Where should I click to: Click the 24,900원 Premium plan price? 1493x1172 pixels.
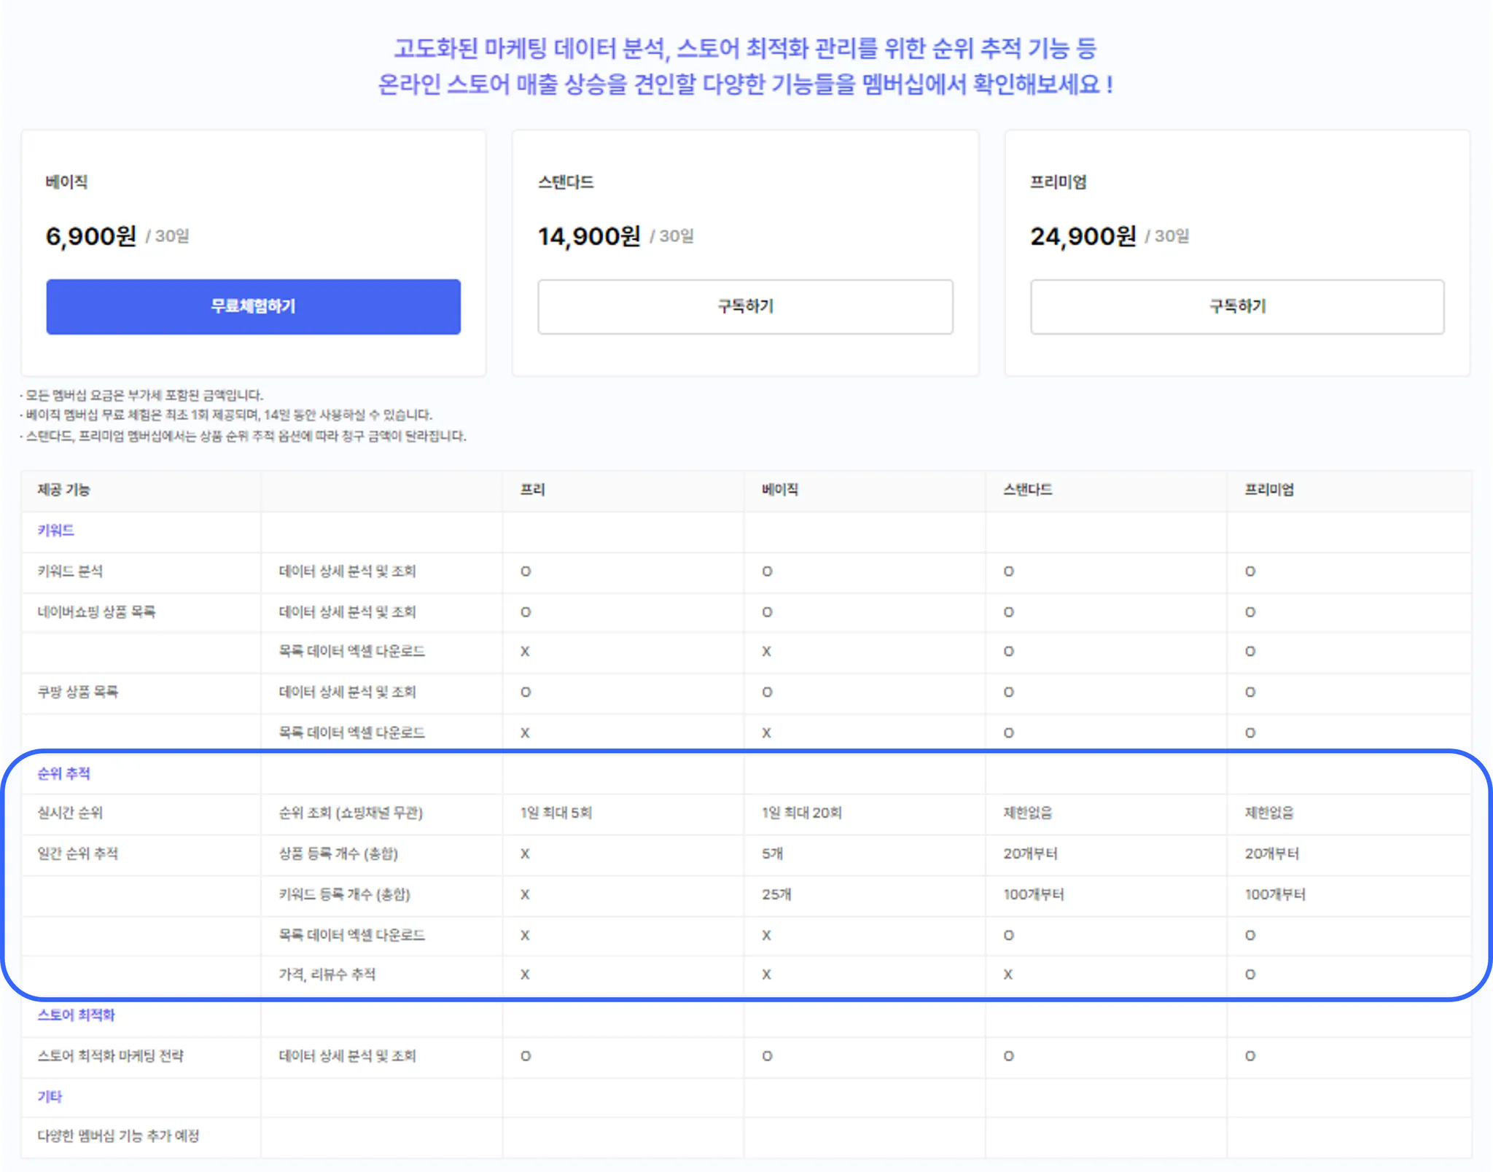click(1083, 236)
